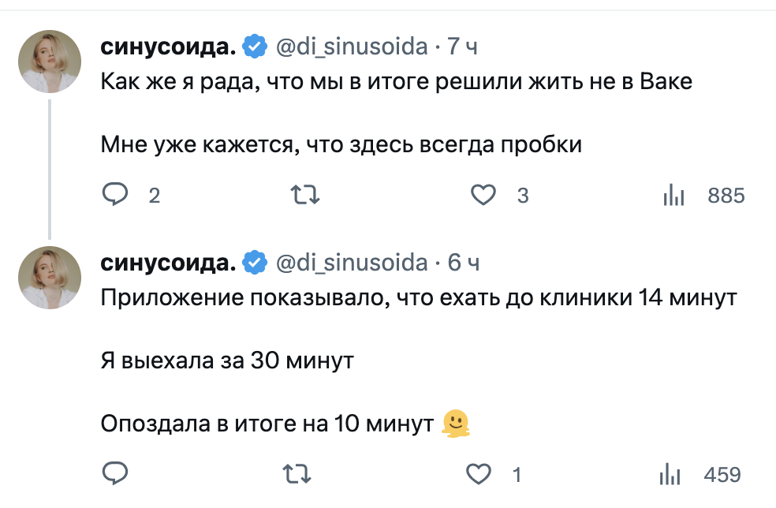This screenshot has height=508, width=776.
Task: Click verified badge on second tweet
Action: [253, 263]
